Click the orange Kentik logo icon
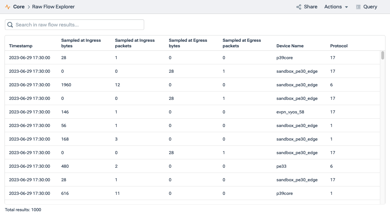The width and height of the screenshot is (390, 215). point(8,7)
